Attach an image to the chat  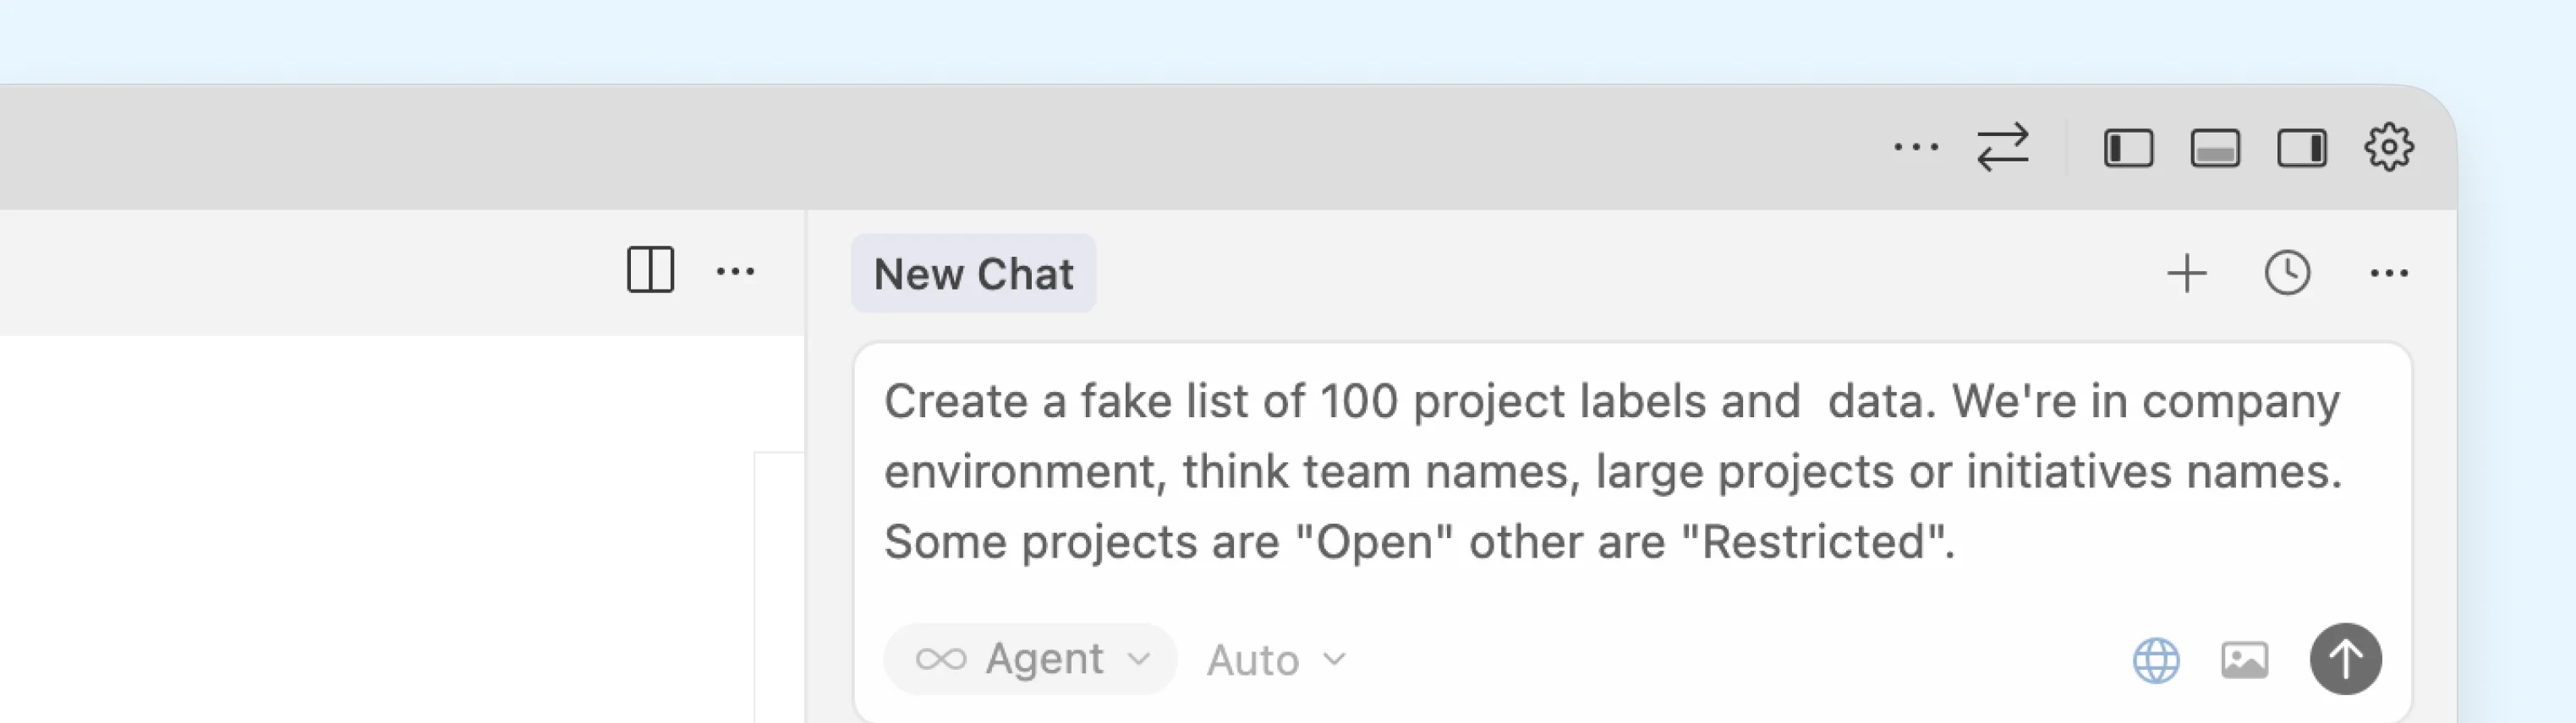pyautogui.click(x=2245, y=659)
